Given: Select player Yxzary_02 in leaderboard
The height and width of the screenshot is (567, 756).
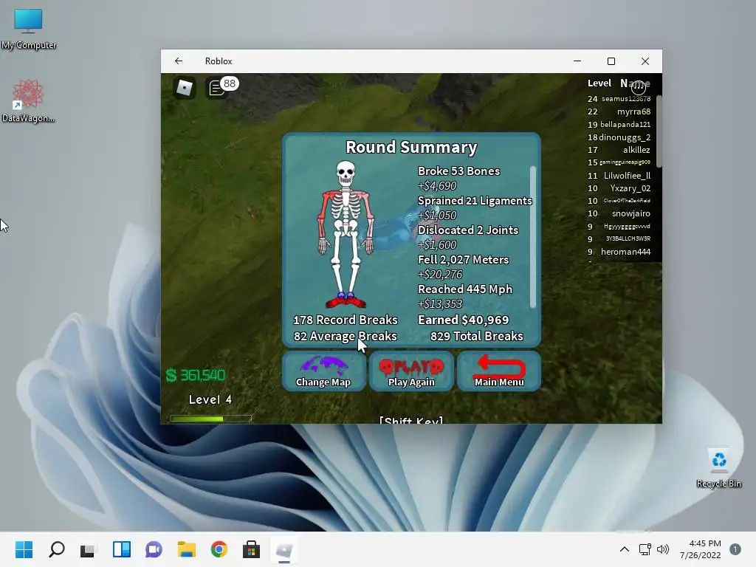Looking at the screenshot, I should click(619, 188).
